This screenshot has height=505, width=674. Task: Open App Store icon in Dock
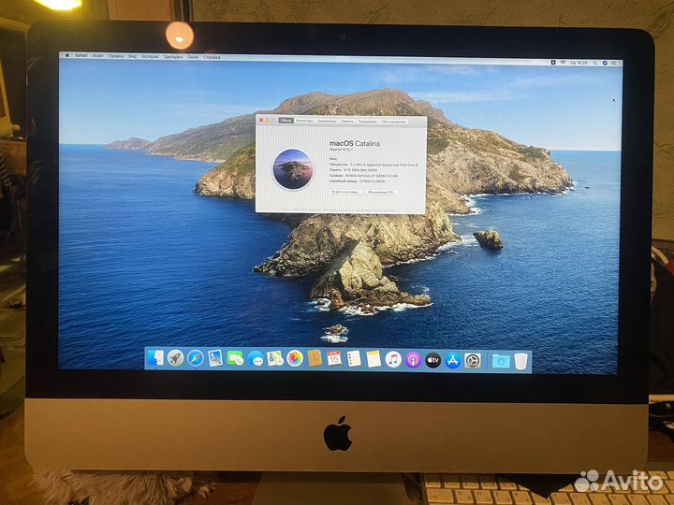453,361
